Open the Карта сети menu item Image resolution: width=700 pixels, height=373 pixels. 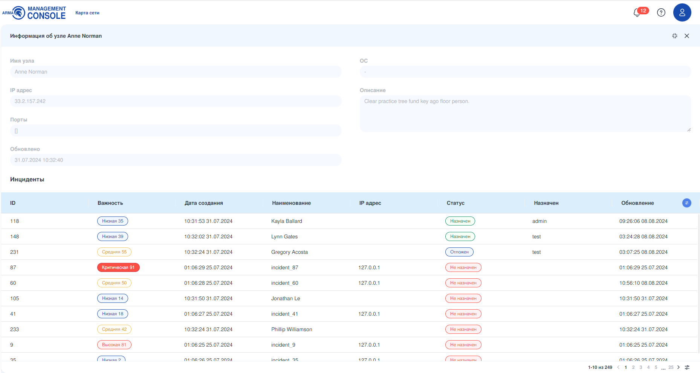point(87,13)
